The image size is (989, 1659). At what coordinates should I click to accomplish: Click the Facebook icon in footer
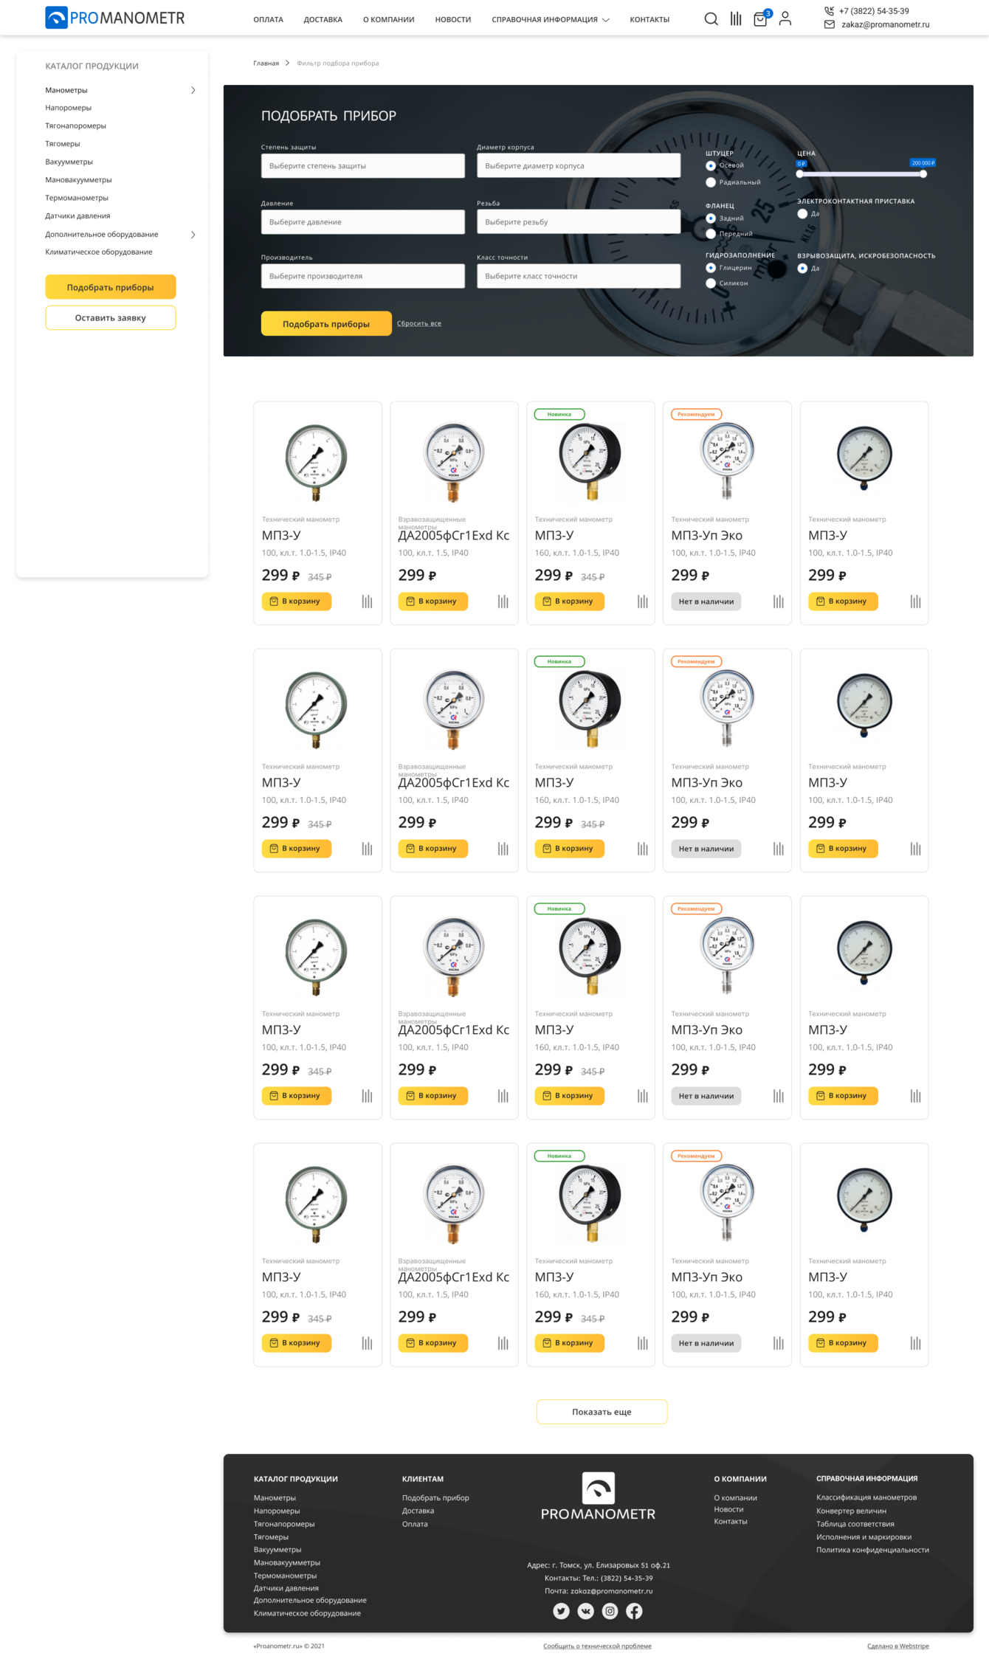coord(634,1611)
